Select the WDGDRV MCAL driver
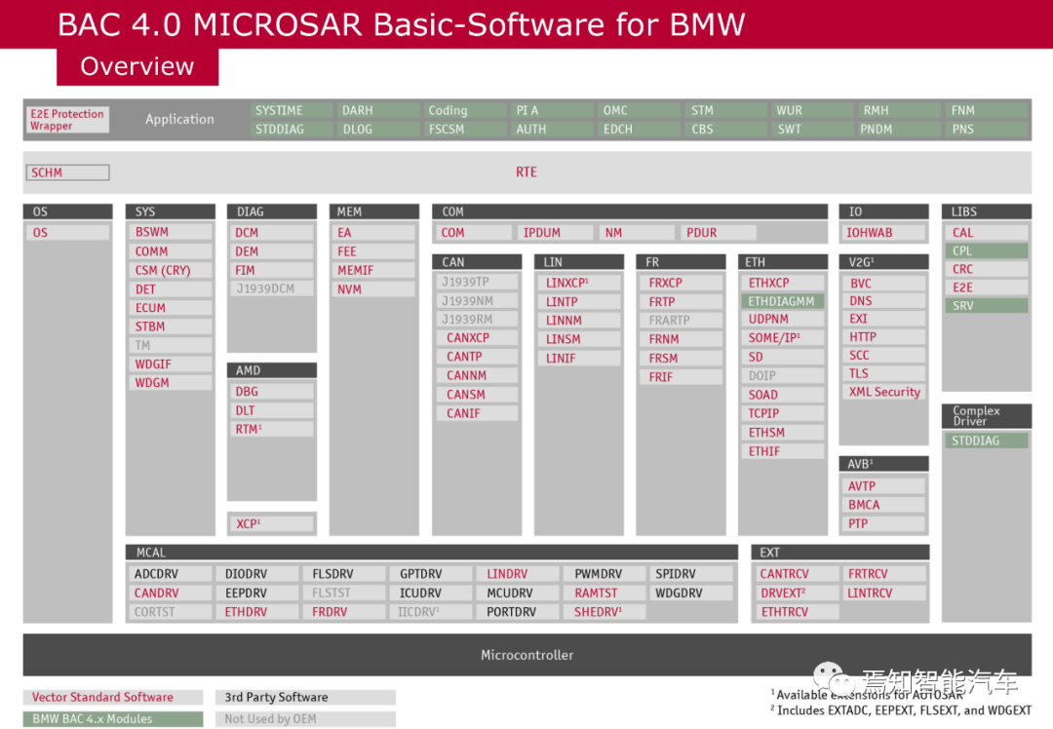This screenshot has height=729, width=1053. 691,593
